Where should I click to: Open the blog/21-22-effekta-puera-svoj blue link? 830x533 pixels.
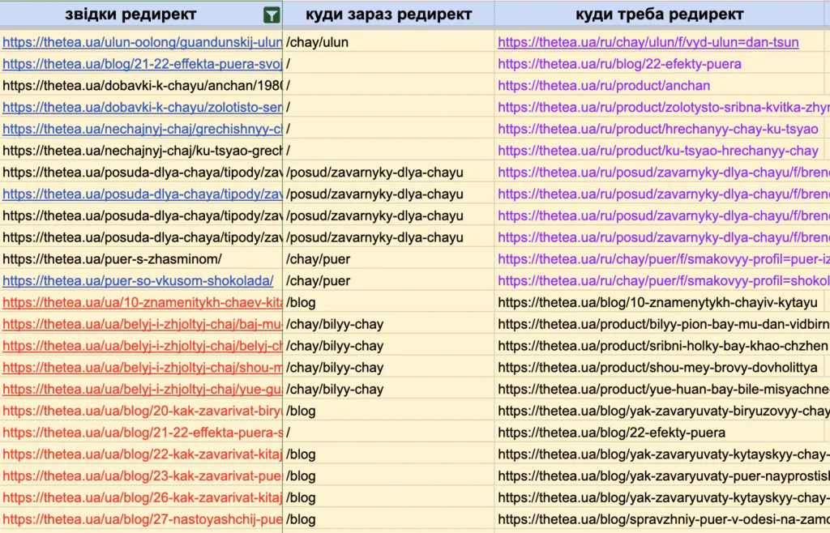(143, 64)
